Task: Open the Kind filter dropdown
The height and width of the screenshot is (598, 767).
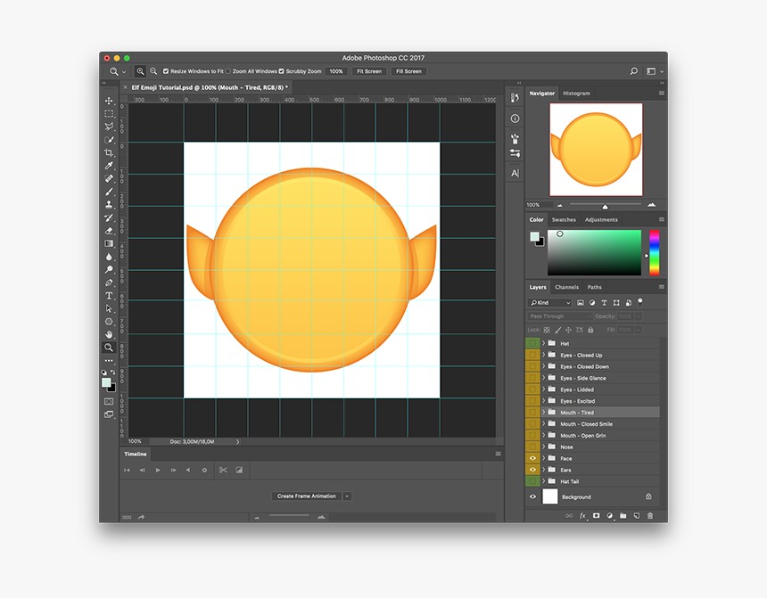Action: point(548,302)
